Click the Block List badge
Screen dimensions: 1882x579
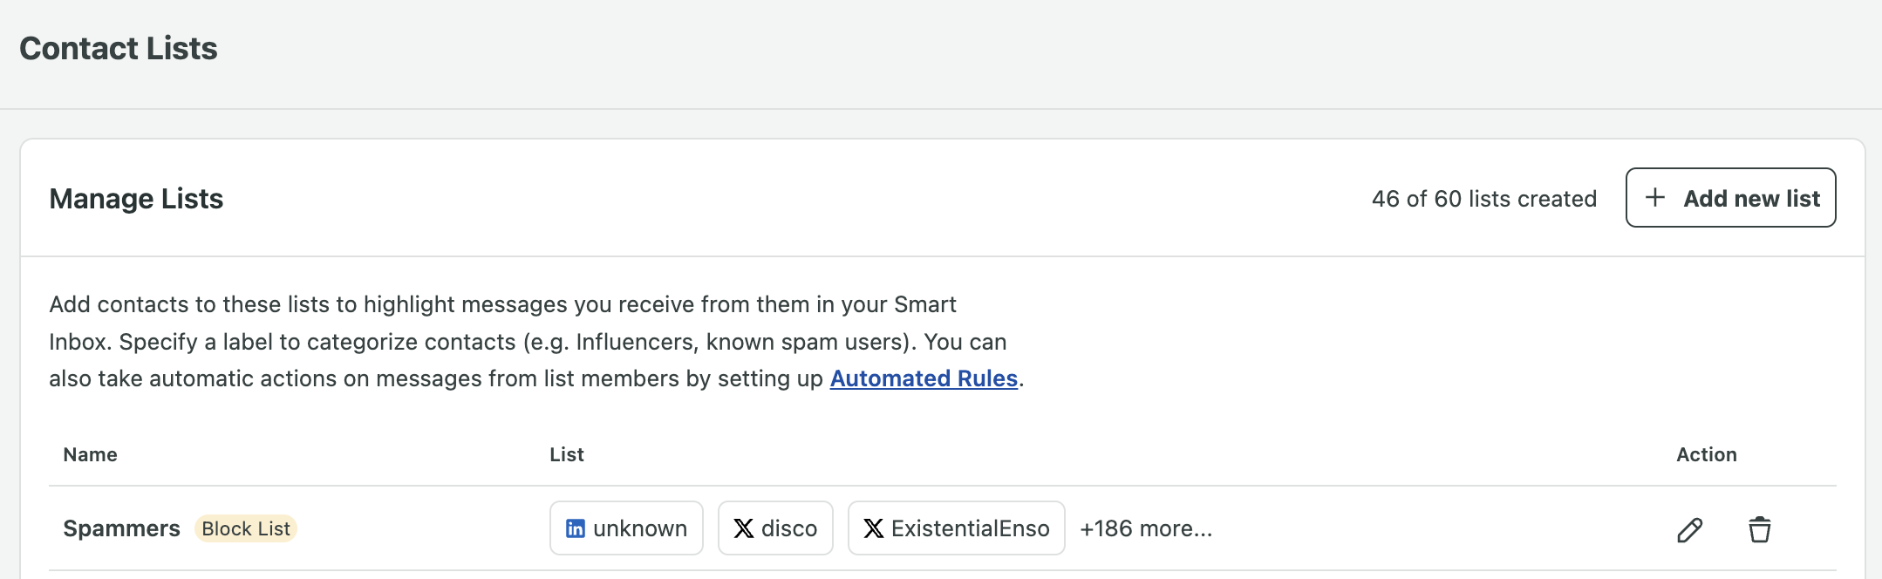[x=246, y=528]
